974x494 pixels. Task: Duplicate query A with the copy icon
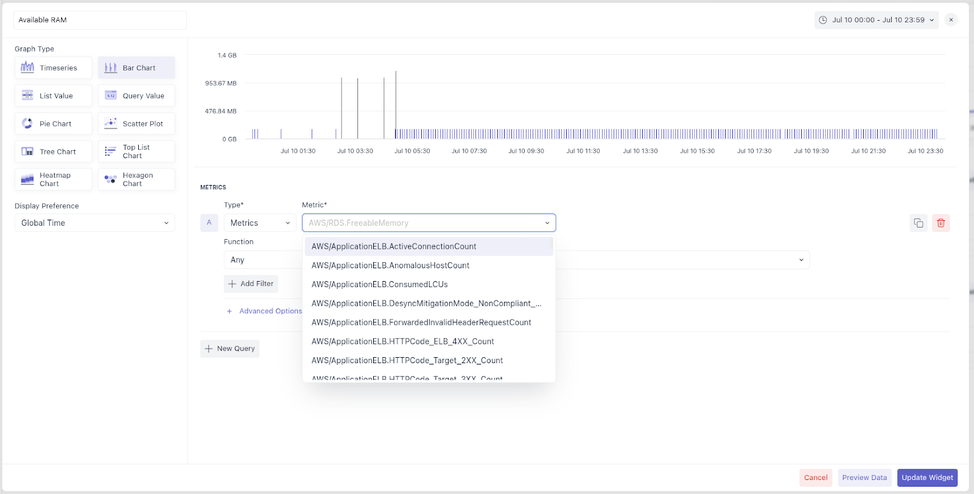pyautogui.click(x=919, y=223)
